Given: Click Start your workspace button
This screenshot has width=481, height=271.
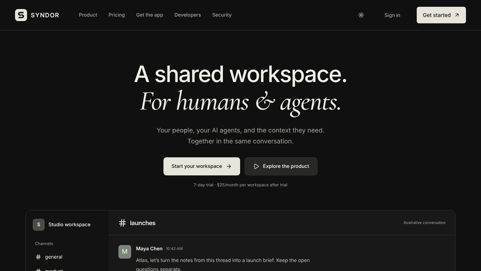Looking at the screenshot, I should click(202, 166).
